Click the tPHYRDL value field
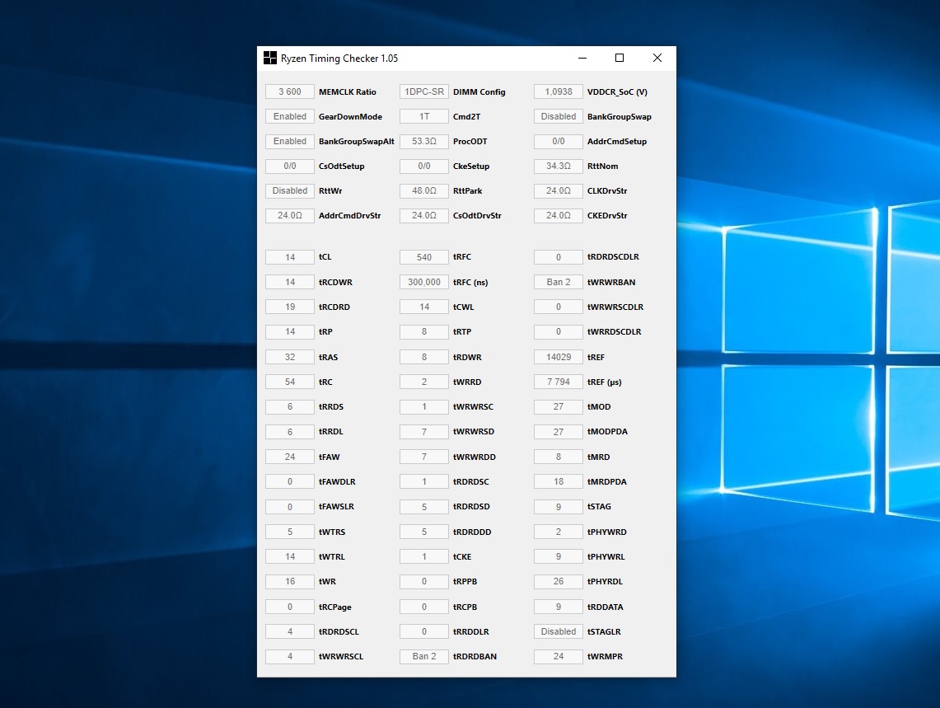The image size is (940, 708). click(559, 581)
